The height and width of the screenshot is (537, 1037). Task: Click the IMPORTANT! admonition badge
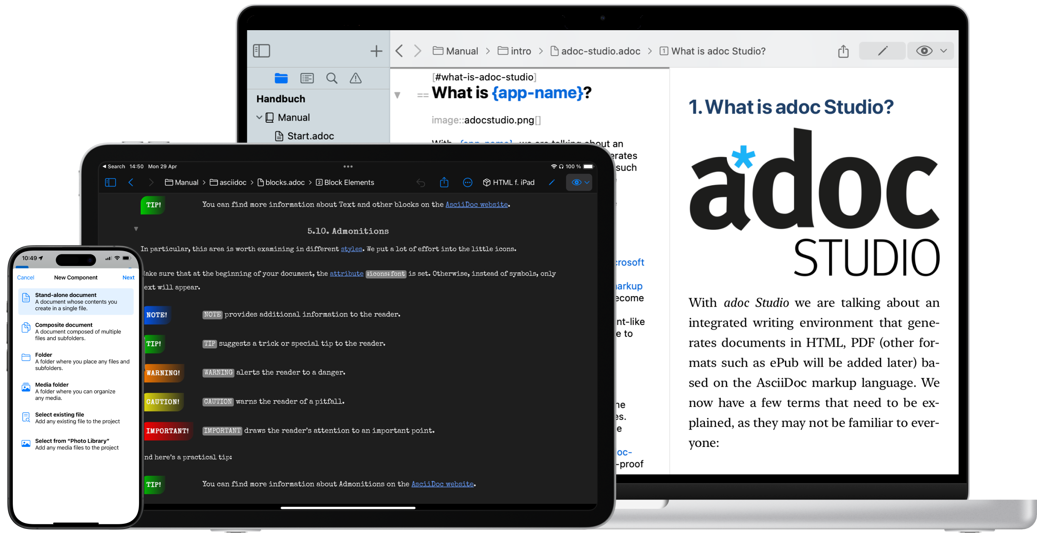pos(168,431)
